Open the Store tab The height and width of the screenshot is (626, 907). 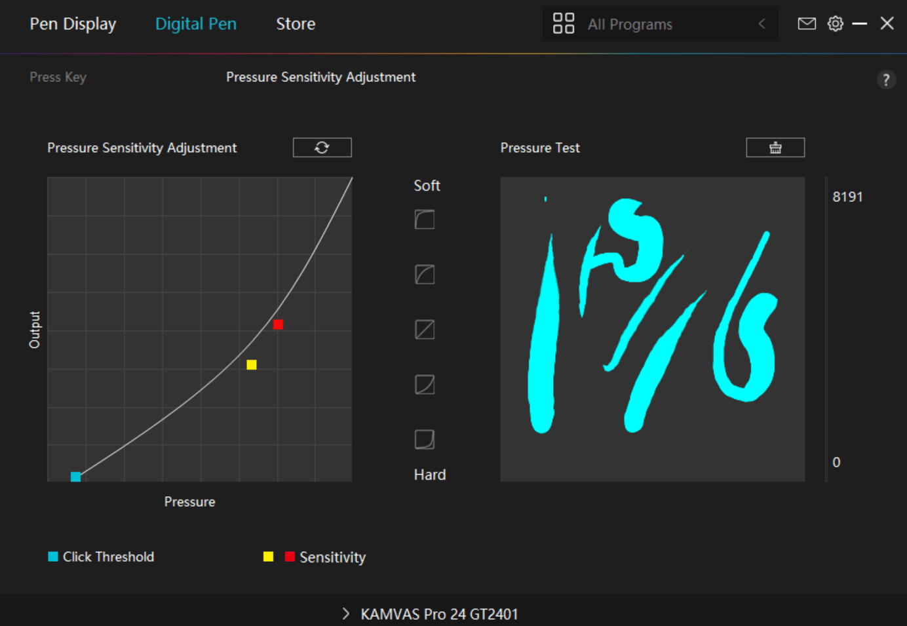[x=296, y=24]
